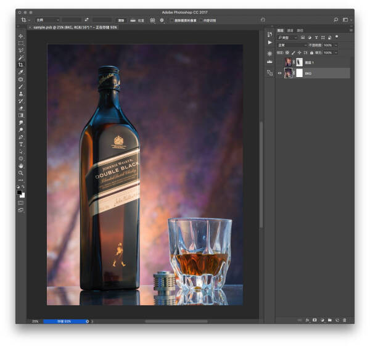Select the Zoom tool
370x346 pixels.
(x=21, y=173)
